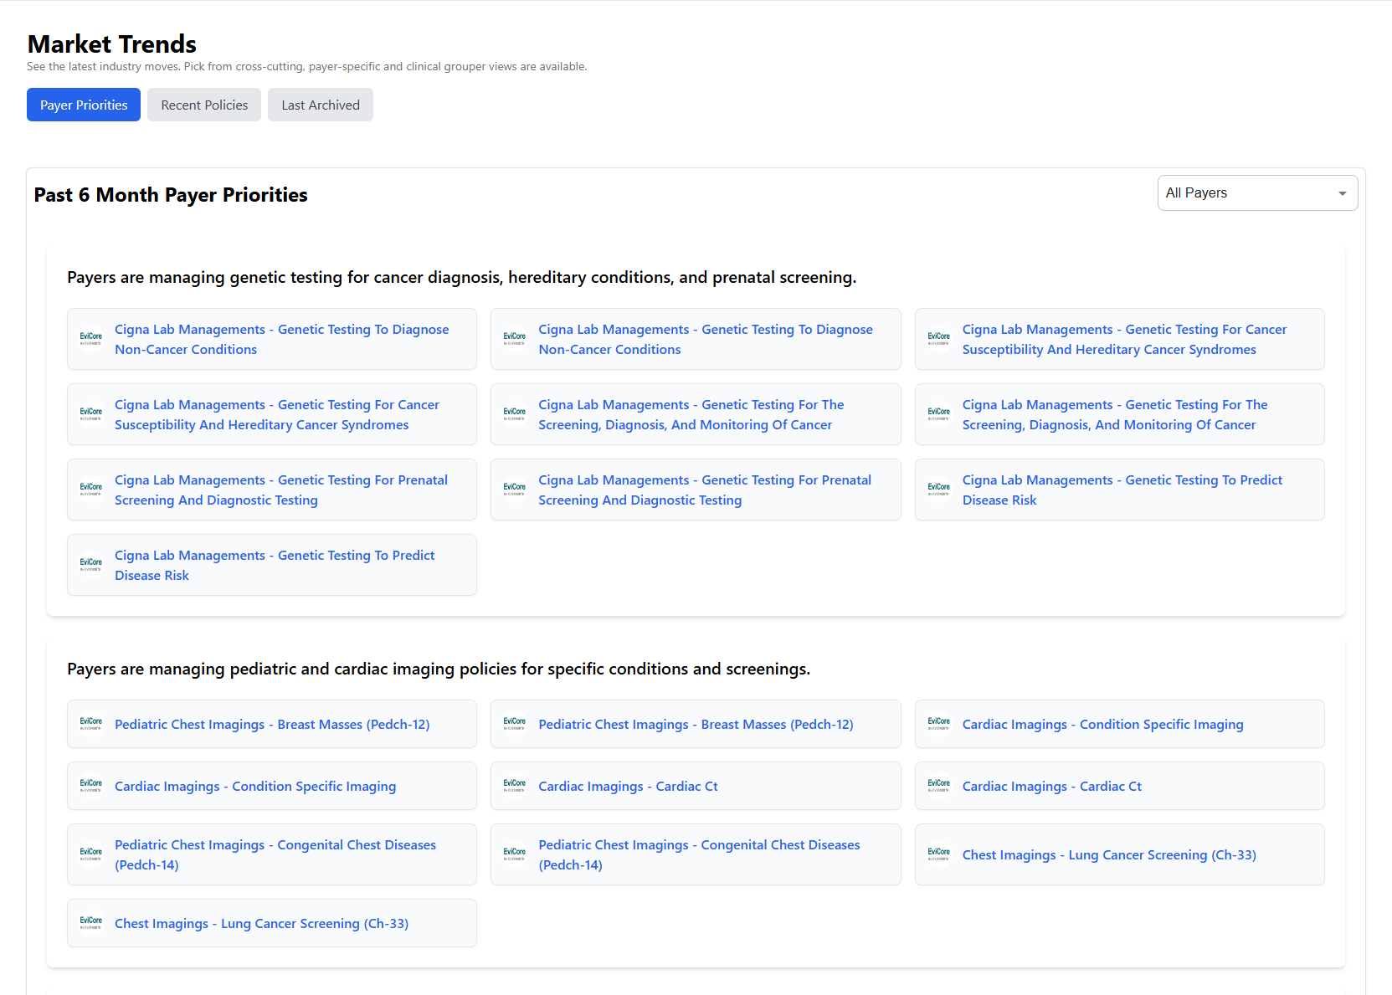Click the EviCore logo beside Genetic Testing For Prenatal Screening card
Viewport: 1392px width, 995px height.
point(90,490)
